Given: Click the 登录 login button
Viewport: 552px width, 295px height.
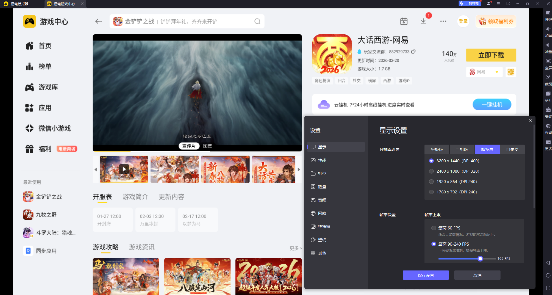Looking at the screenshot, I should pyautogui.click(x=463, y=21).
